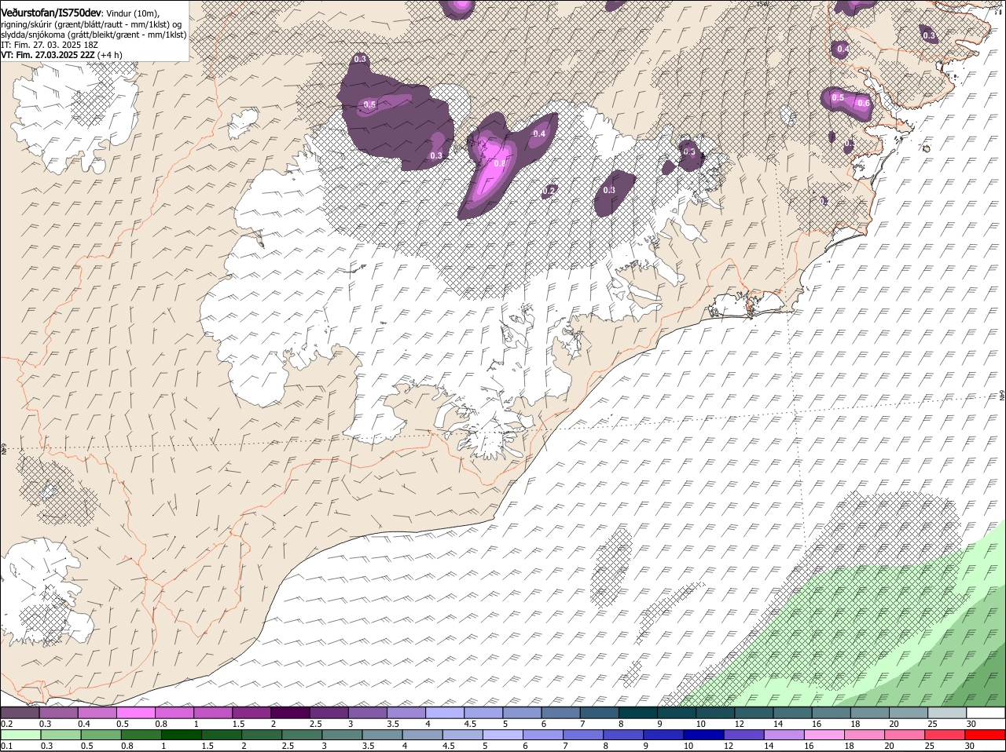Screen dimensions: 1006x752
Task: Select upper legend swatch between 12 and 14
Action: [754, 713]
